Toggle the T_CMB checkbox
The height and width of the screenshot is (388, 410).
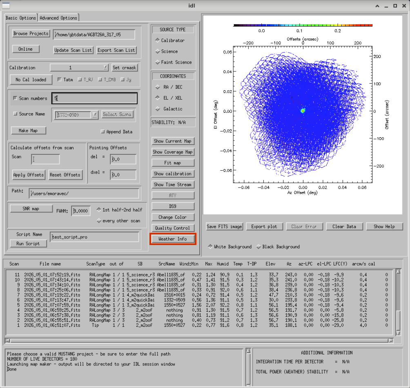click(x=100, y=80)
